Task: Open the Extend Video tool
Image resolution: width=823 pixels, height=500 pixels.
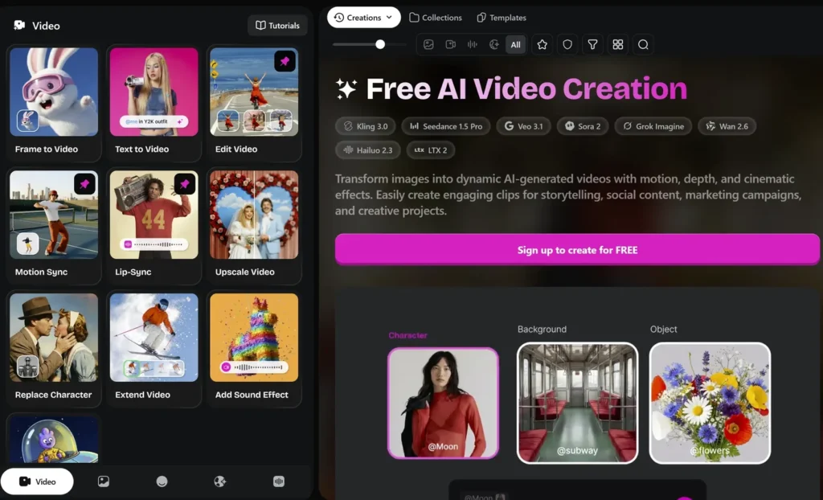Action: [x=154, y=349]
